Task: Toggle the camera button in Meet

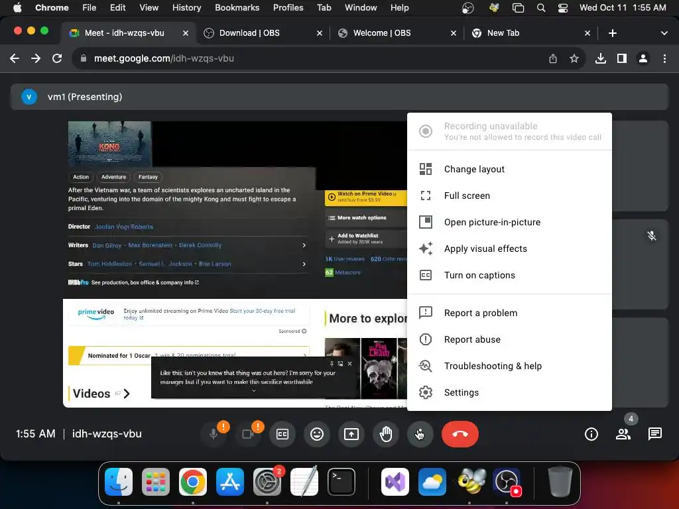Action: 248,433
